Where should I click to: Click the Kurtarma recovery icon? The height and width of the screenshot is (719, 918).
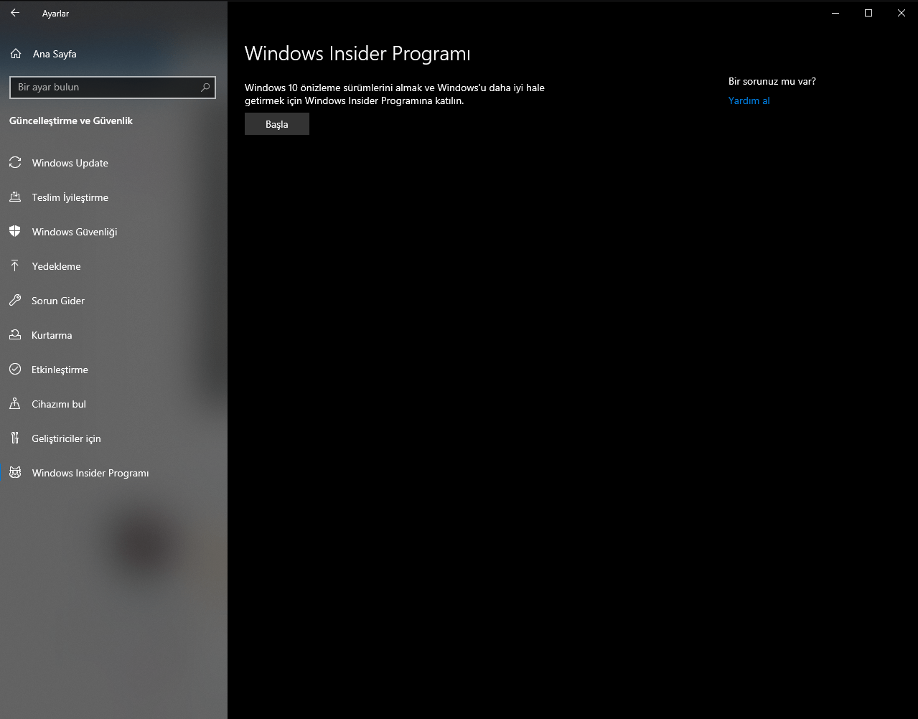(x=15, y=335)
